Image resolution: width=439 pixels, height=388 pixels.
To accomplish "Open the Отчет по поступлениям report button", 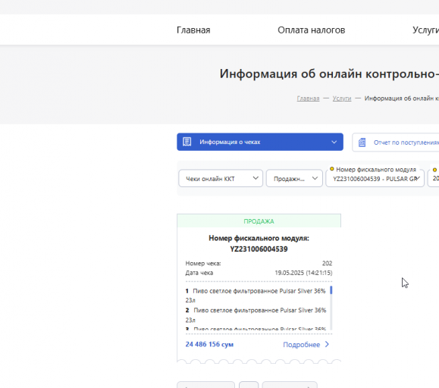I will point(395,142).
